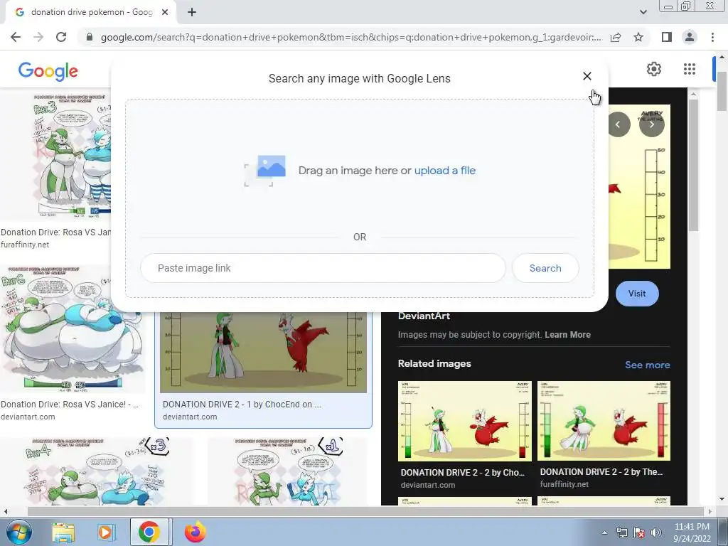Open Chrome's three-dot menu
Image resolution: width=728 pixels, height=546 pixels.
point(712,37)
